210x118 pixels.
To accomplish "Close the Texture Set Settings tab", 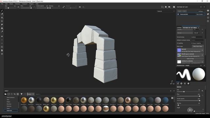I will coord(199,28).
